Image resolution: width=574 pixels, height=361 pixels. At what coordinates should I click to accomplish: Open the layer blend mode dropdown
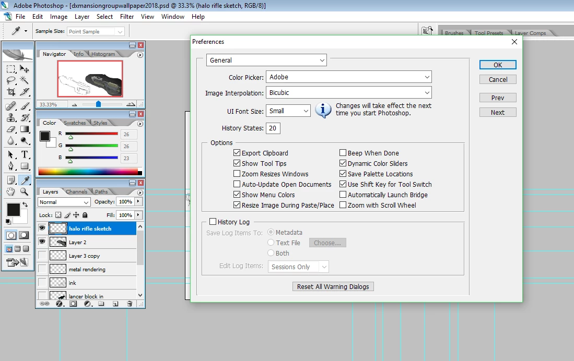coord(64,202)
